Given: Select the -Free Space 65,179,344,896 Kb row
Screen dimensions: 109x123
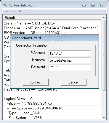Looking at the screenshot, I should point(52,108).
